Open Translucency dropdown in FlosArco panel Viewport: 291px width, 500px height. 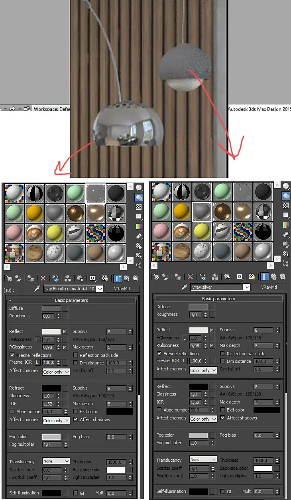tap(56, 461)
